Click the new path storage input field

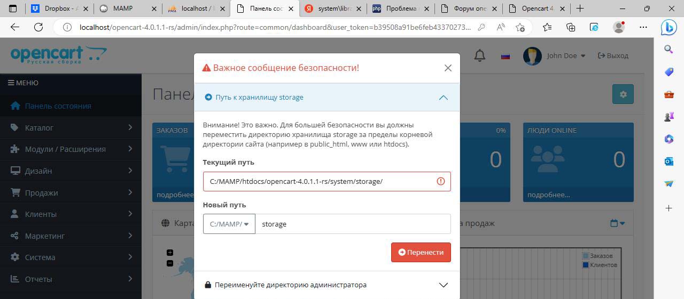pyautogui.click(x=353, y=224)
